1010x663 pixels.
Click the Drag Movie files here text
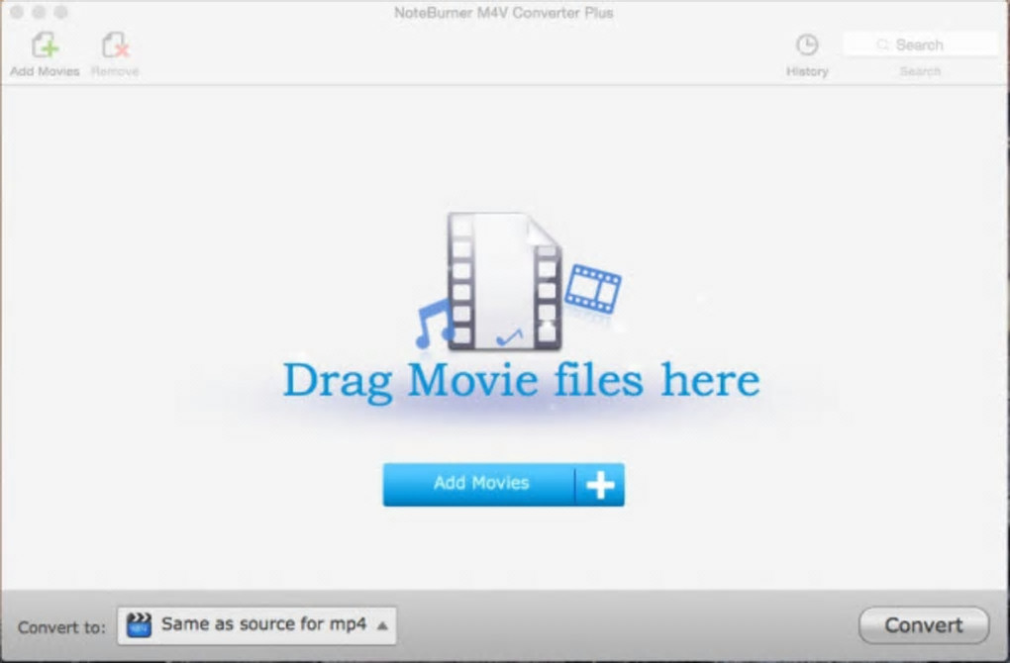pos(521,381)
